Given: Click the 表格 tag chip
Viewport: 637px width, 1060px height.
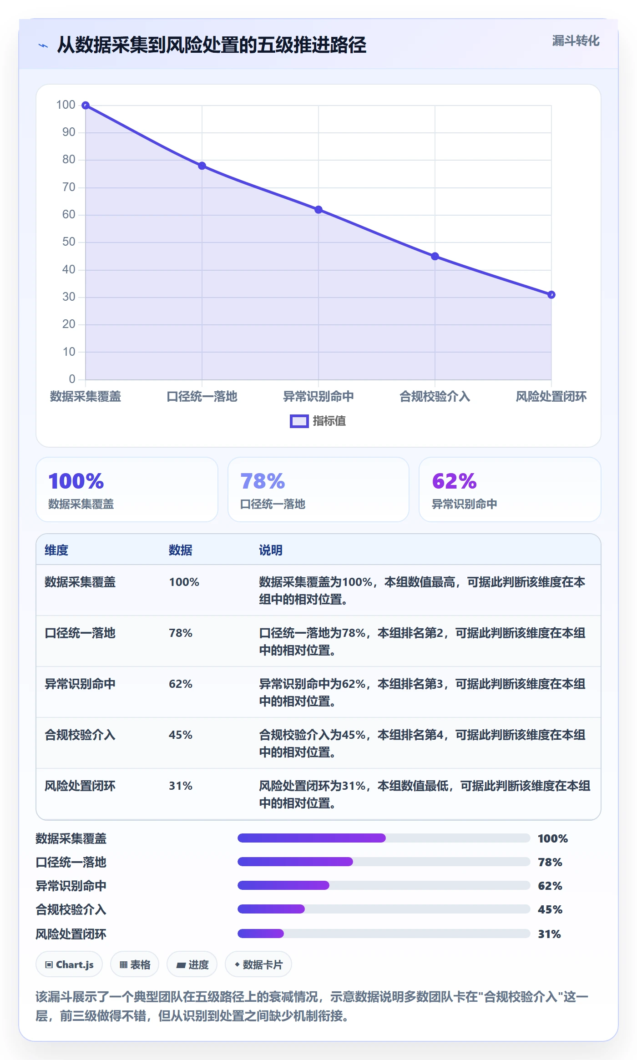Looking at the screenshot, I should click(135, 964).
